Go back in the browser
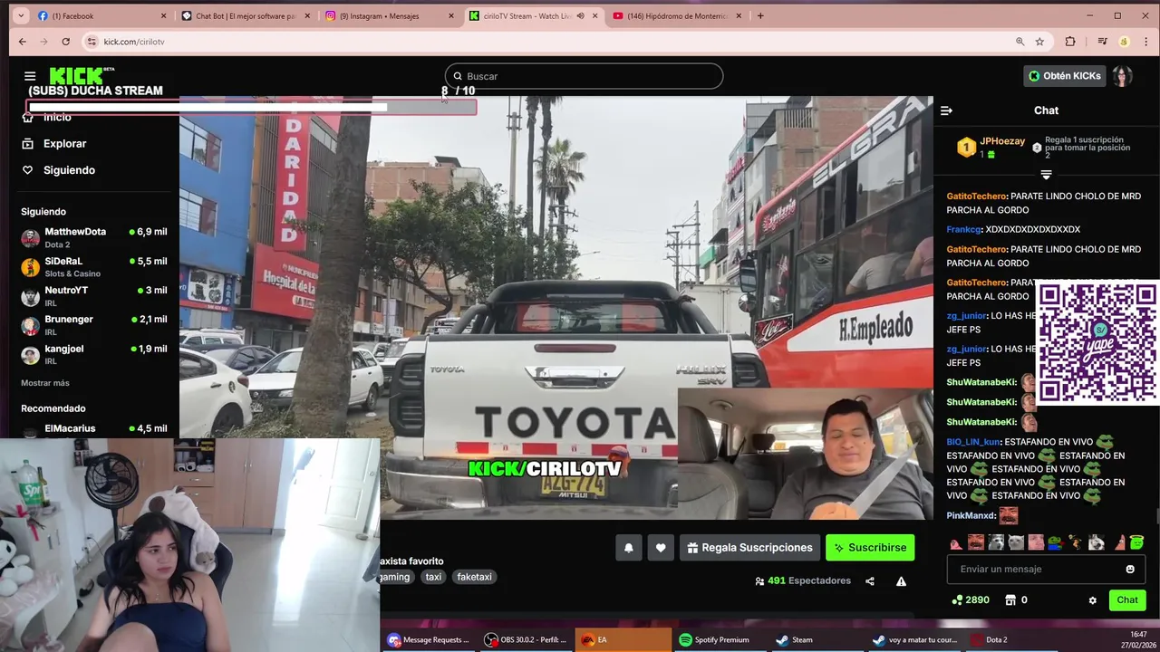The width and height of the screenshot is (1160, 652). pyautogui.click(x=23, y=42)
